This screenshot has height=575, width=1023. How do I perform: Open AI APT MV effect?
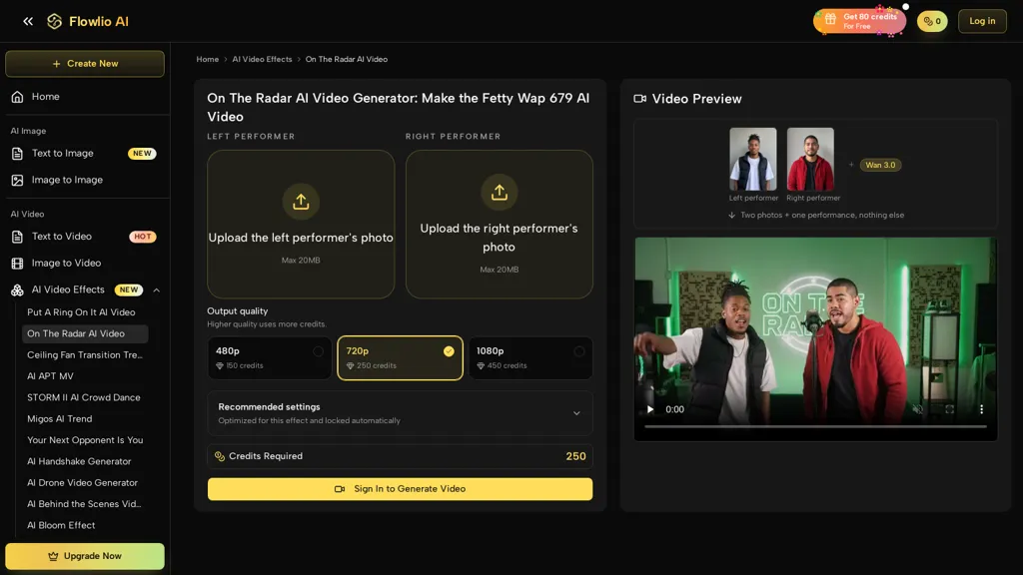click(x=50, y=376)
